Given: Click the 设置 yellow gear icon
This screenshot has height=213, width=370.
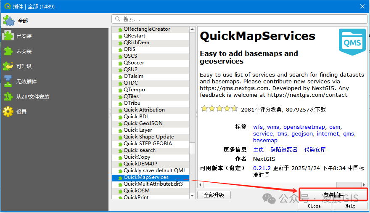Looking at the screenshot, I should [x=8, y=112].
